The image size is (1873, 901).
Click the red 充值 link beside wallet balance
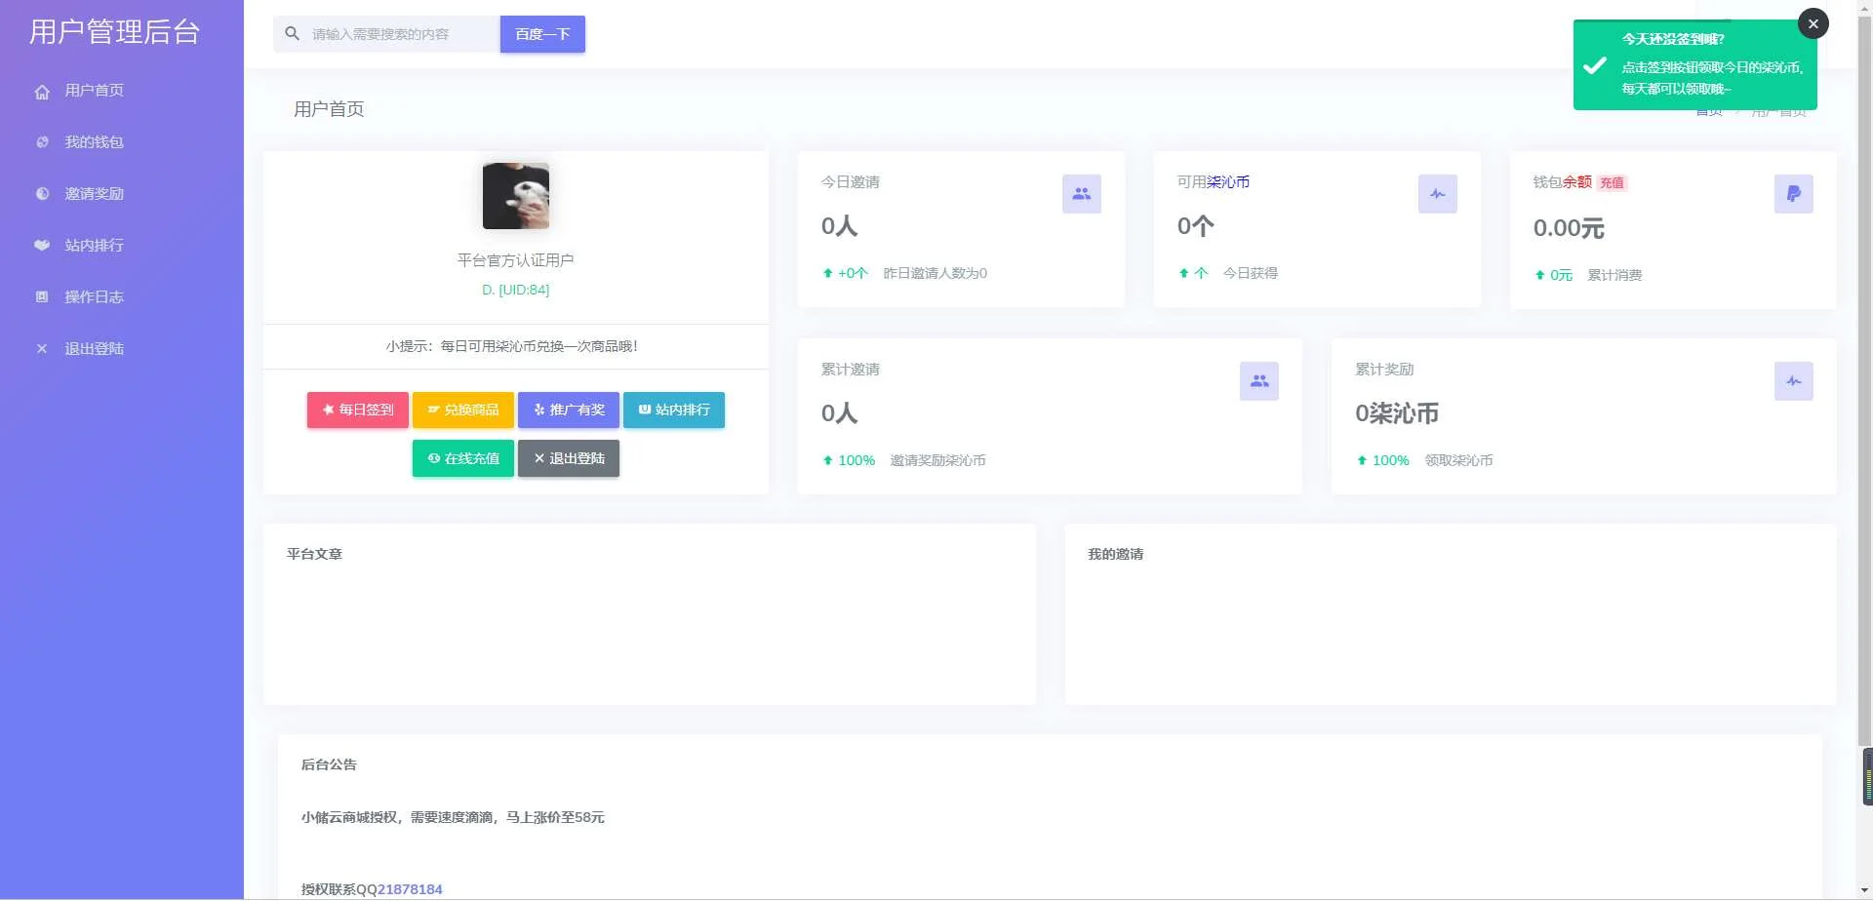1612,183
